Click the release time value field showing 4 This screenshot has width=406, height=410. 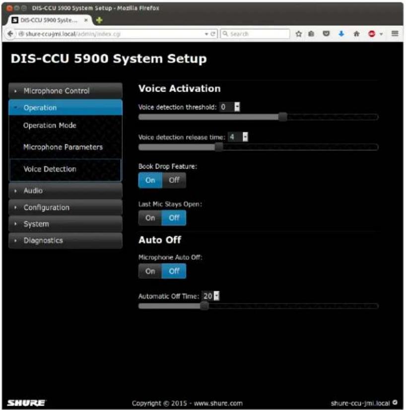pos(235,137)
